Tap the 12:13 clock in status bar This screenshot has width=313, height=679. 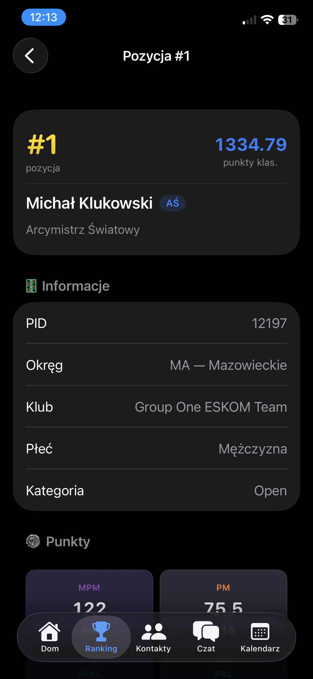click(44, 17)
